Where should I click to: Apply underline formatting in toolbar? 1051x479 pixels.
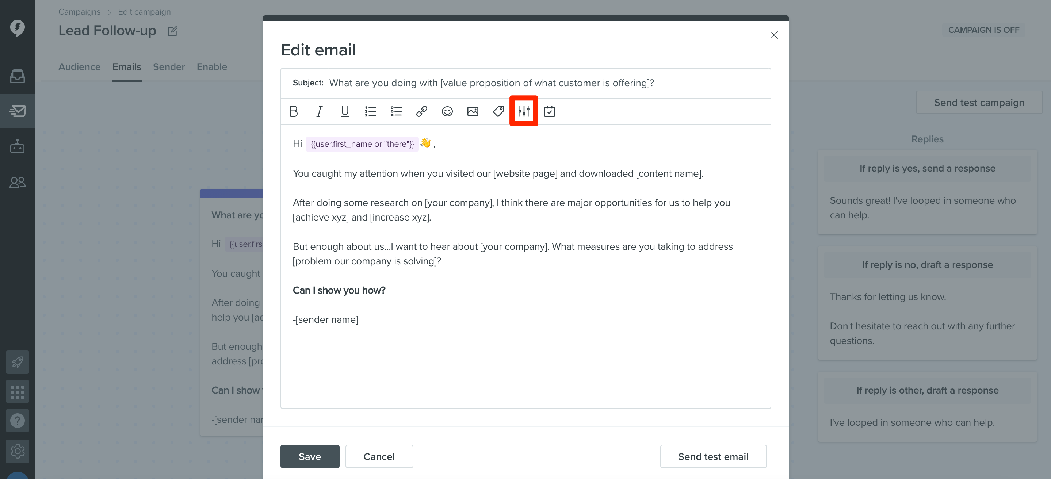click(345, 111)
